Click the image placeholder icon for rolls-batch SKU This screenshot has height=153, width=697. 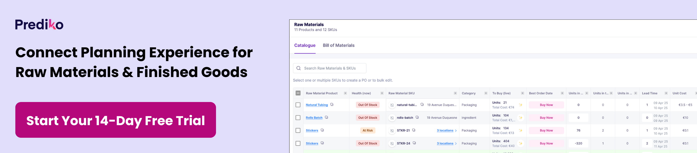[x=392, y=118]
